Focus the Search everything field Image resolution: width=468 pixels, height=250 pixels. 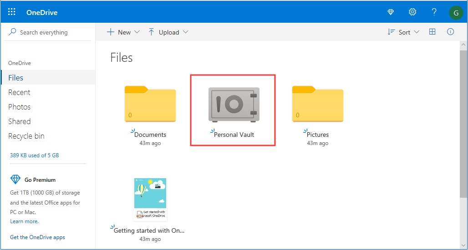pos(48,32)
